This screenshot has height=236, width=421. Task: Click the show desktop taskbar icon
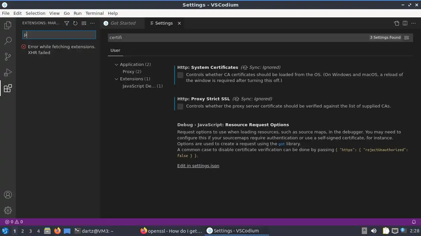67,231
